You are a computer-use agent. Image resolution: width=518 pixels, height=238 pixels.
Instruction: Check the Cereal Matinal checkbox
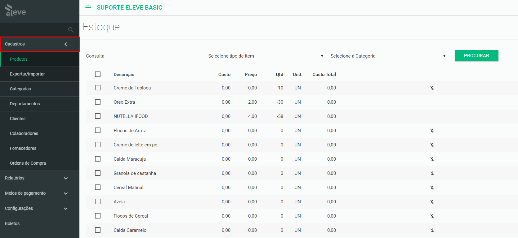(98, 187)
